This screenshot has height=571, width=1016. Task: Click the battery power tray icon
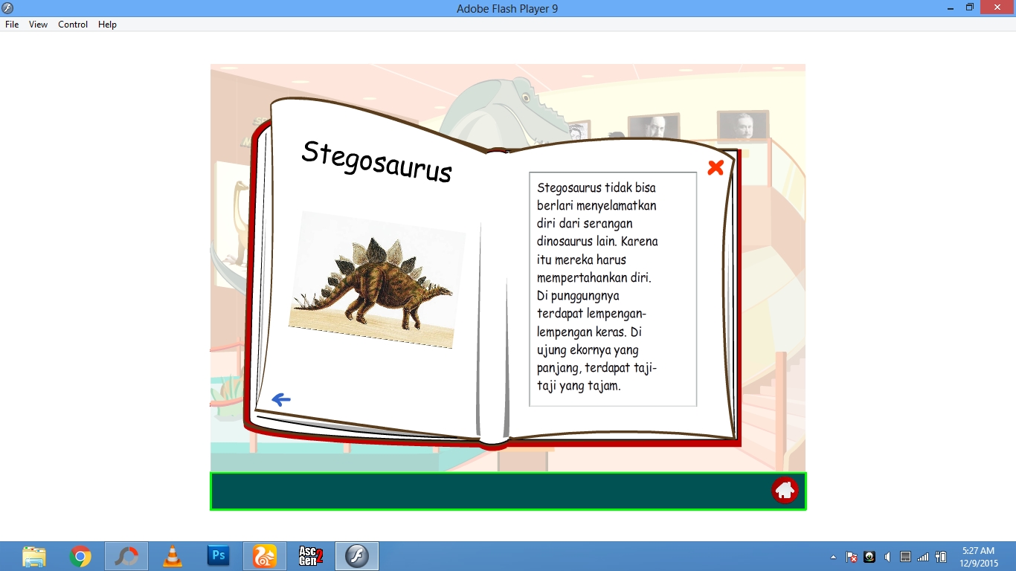(x=941, y=557)
